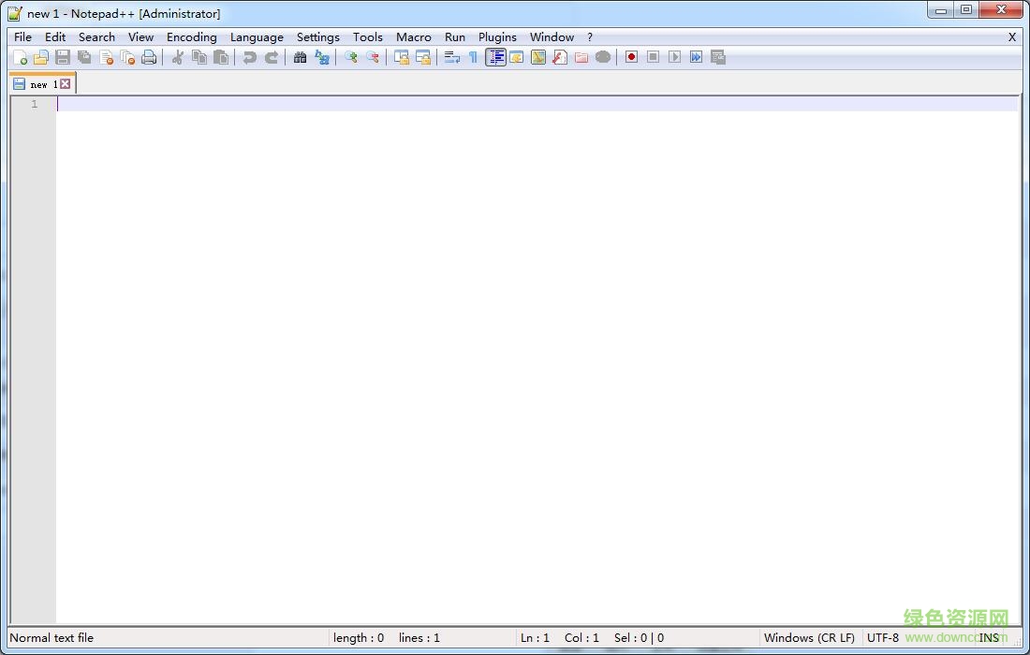
Task: Click the Zoom in magnifier icon
Action: pos(351,57)
